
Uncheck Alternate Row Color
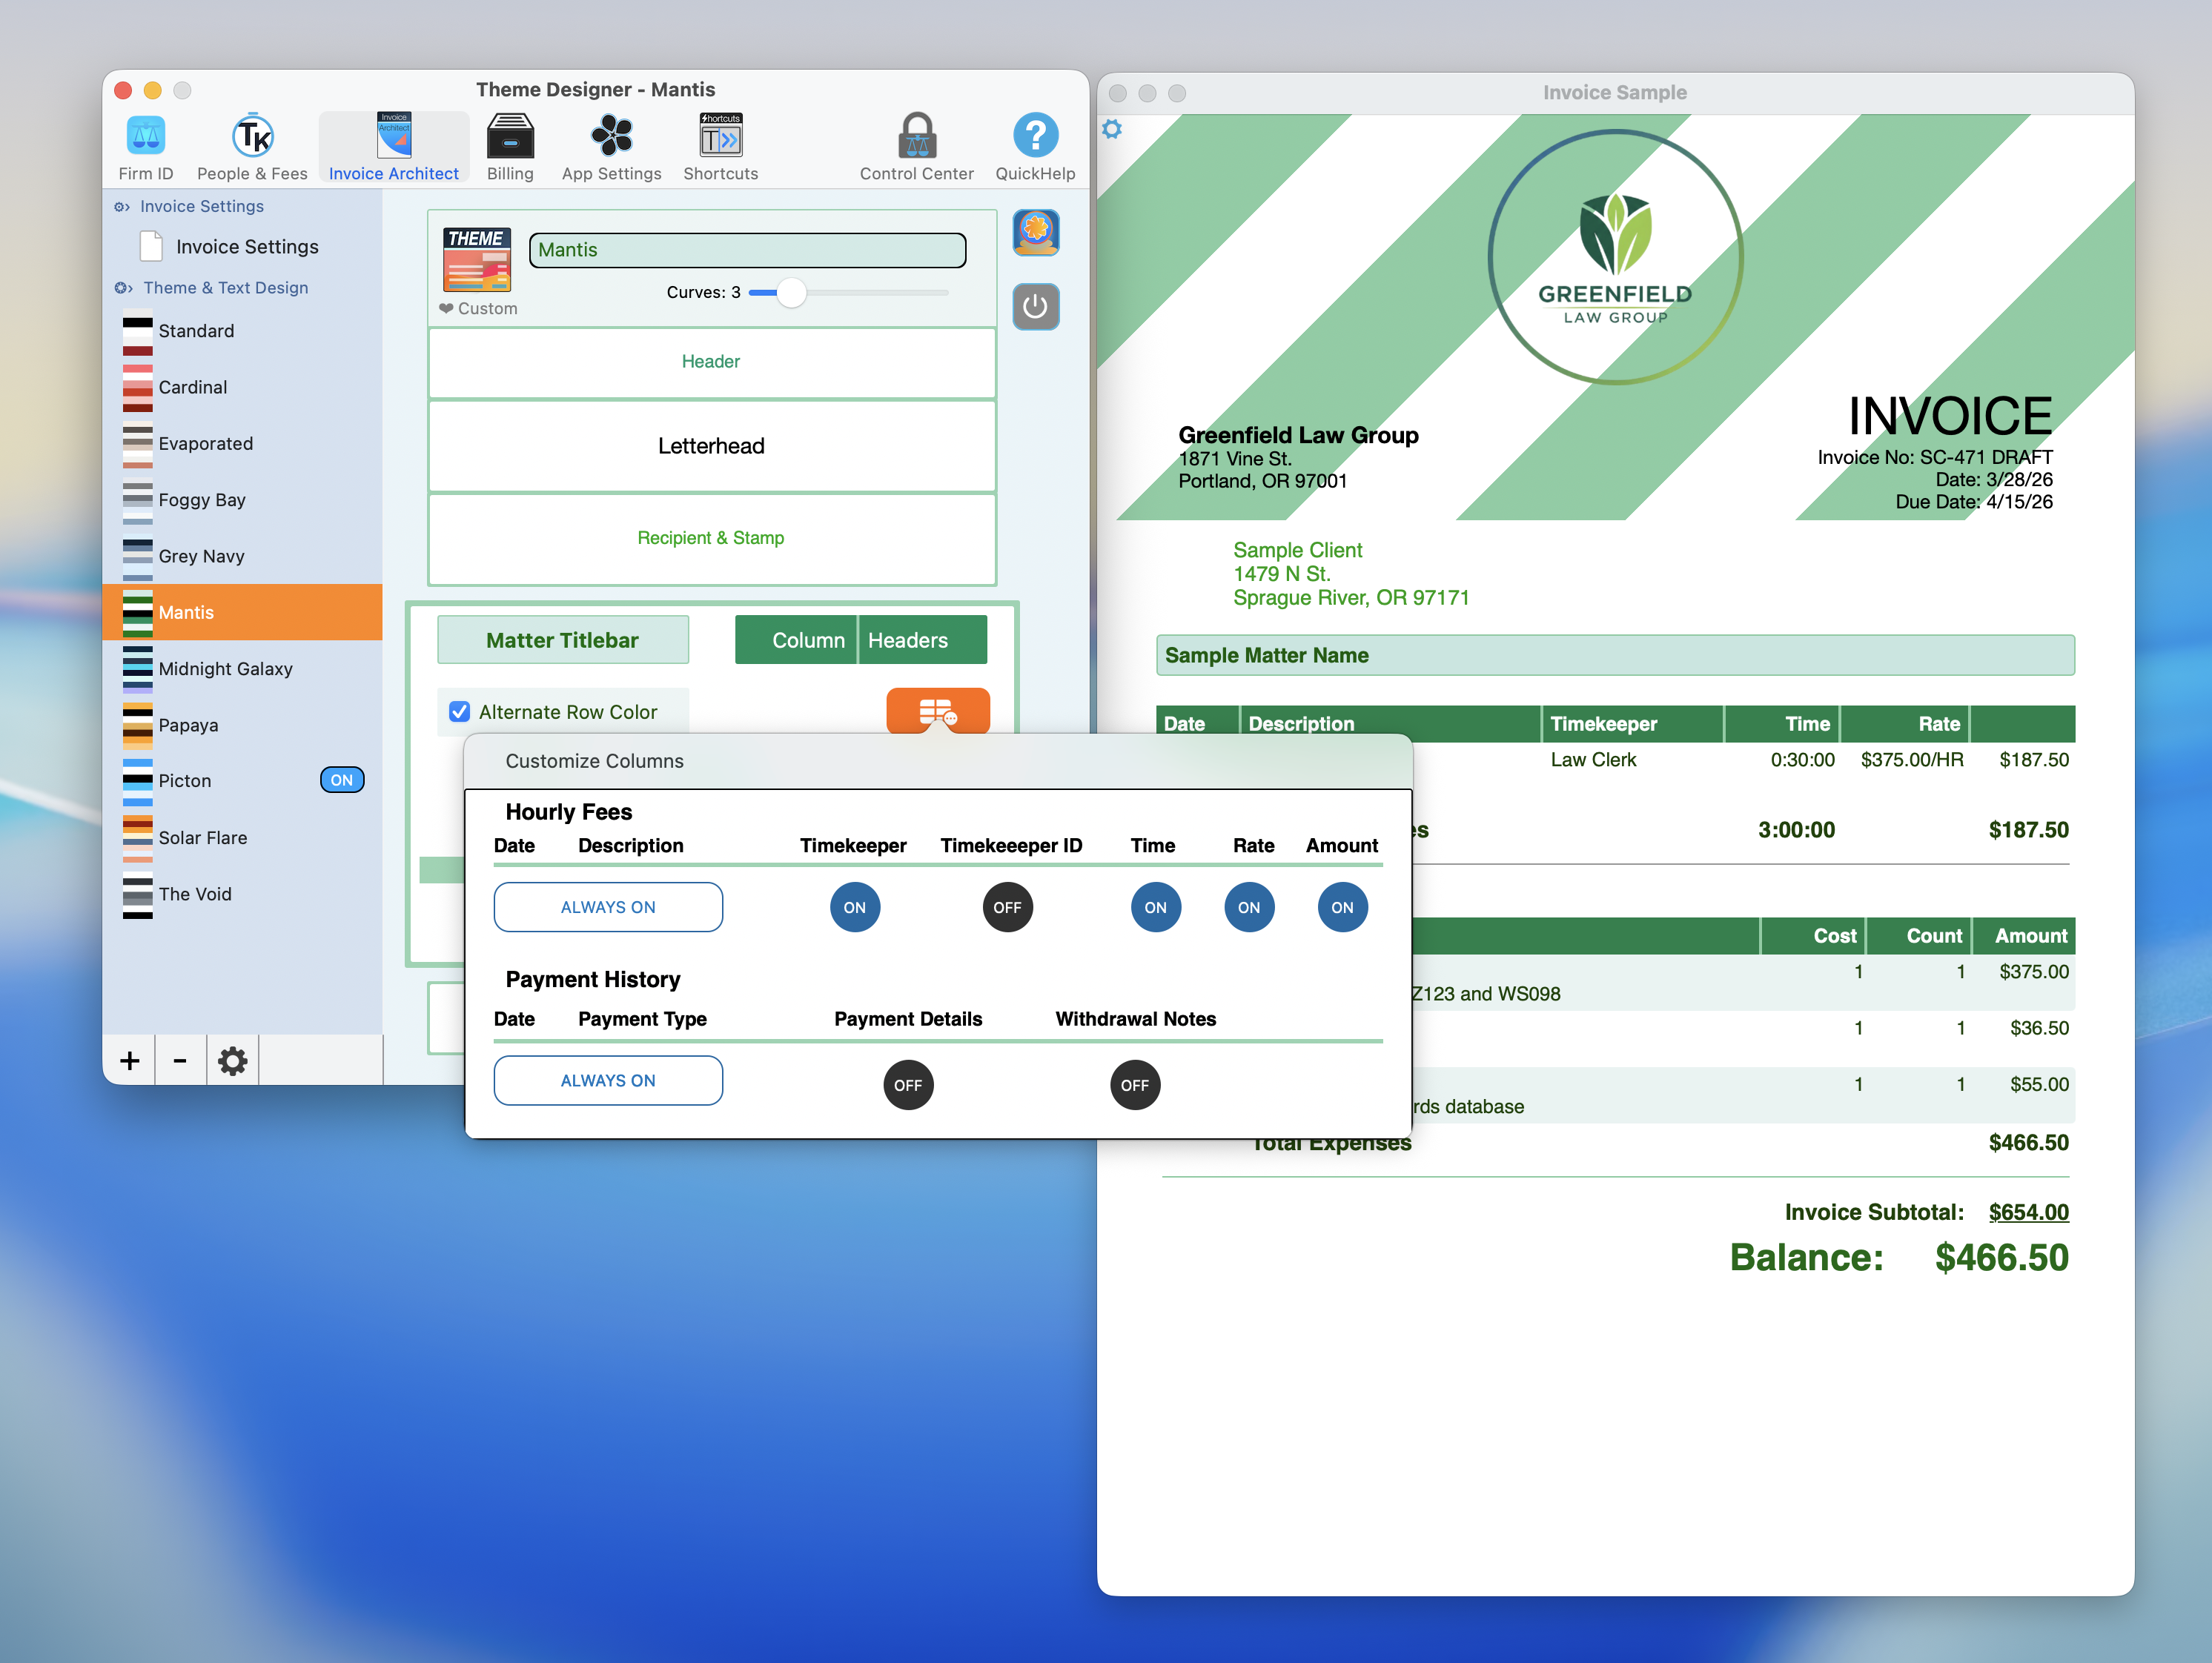coord(459,711)
